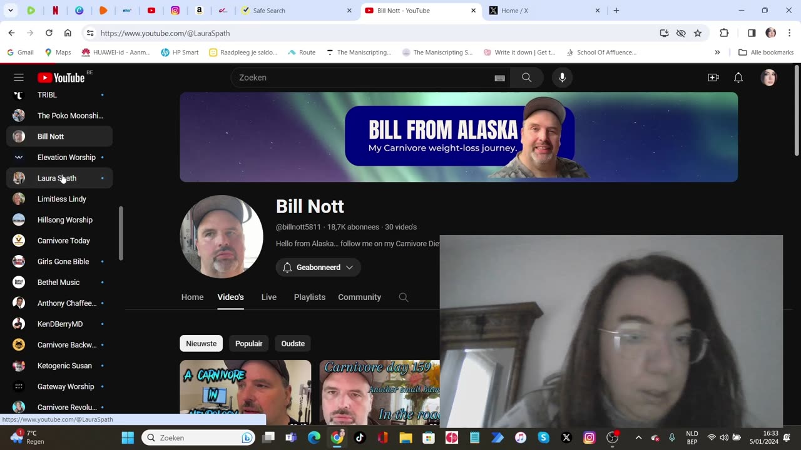Open the Gmail bookmark

tap(20, 52)
